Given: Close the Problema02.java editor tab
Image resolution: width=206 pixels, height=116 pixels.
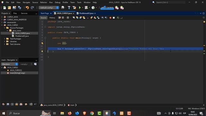Looking at the screenshot, I should [x=95, y=14].
